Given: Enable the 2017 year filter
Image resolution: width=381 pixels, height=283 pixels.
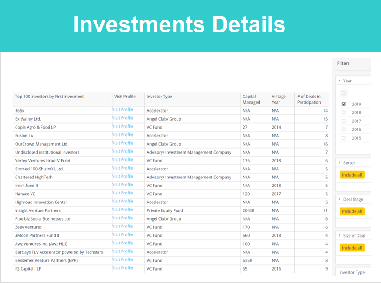Looking at the screenshot, I should 344,121.
